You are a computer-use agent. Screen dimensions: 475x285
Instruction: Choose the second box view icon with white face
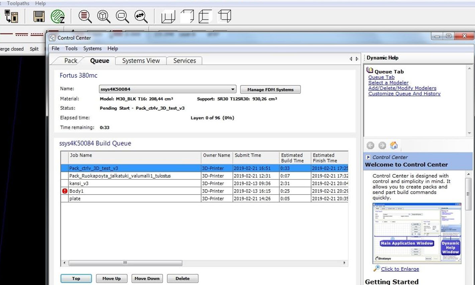pos(187,16)
